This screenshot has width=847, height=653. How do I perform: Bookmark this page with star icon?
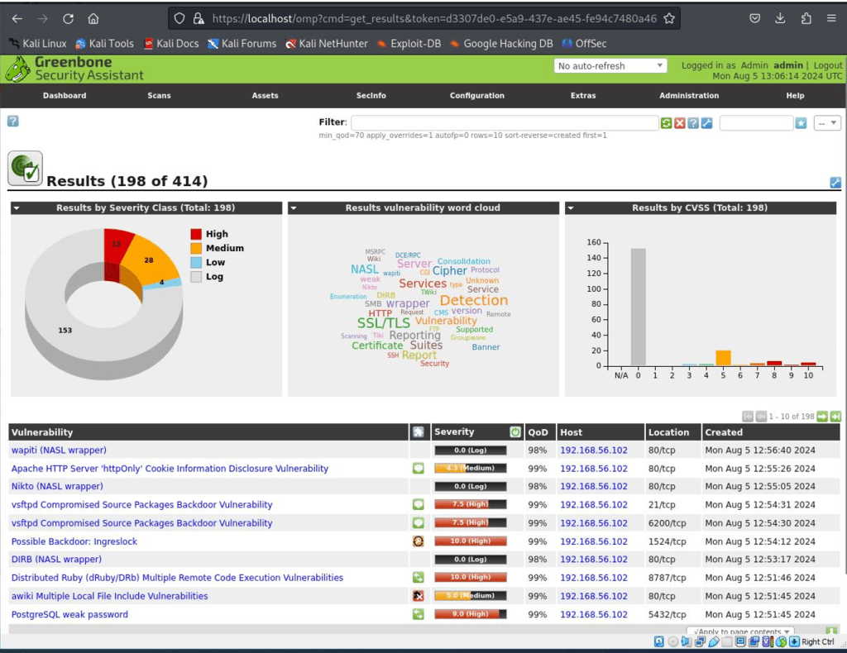click(669, 18)
